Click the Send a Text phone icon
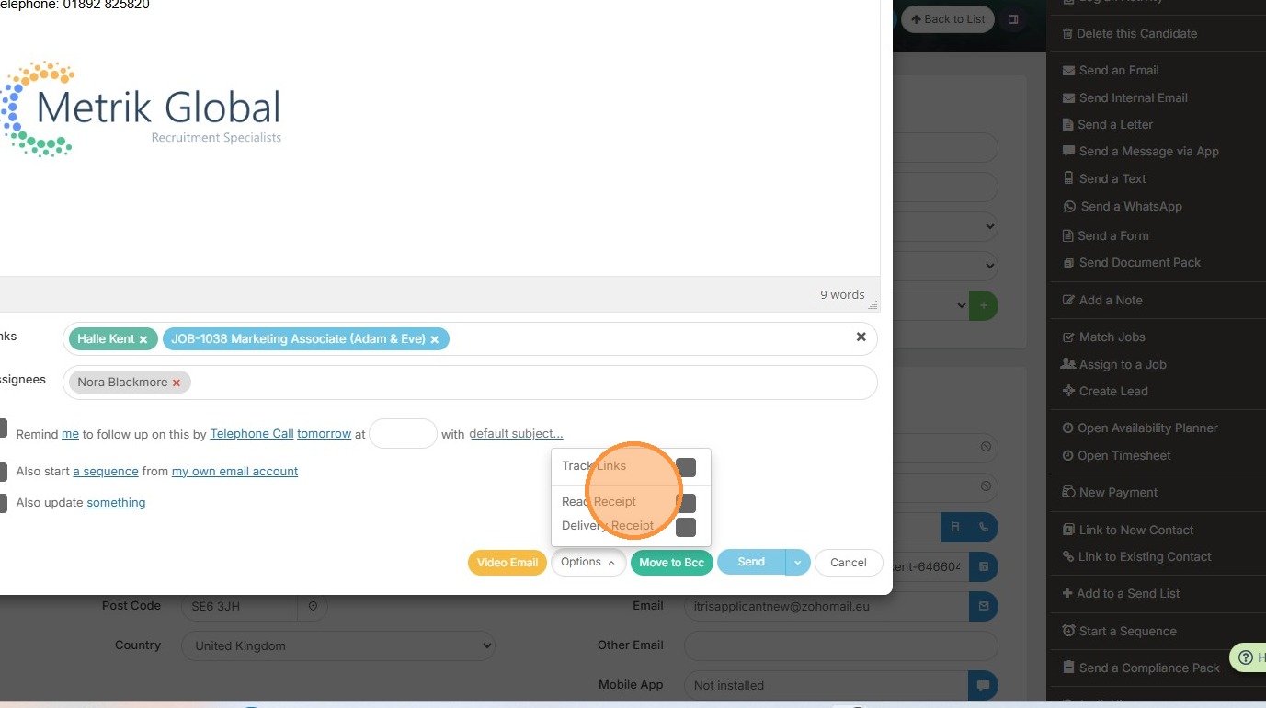 point(1068,178)
